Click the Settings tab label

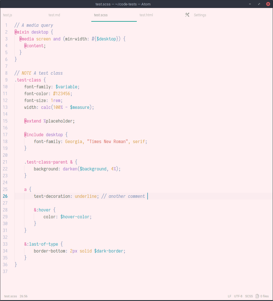pyautogui.click(x=200, y=15)
